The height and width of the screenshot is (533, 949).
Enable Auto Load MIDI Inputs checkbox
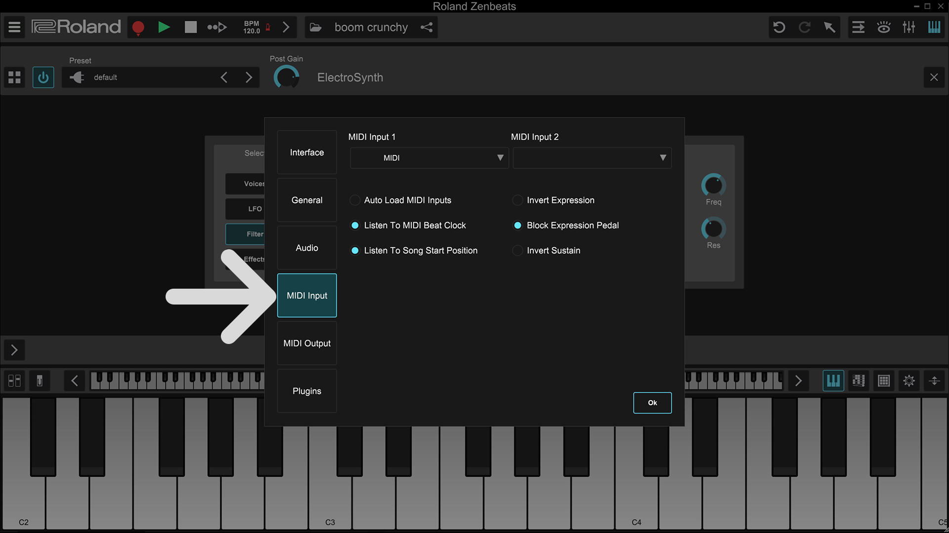tap(355, 200)
